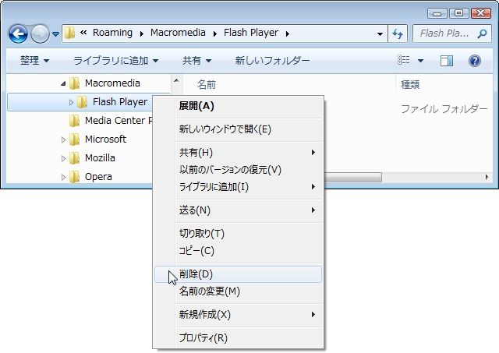Click Macromedia in the address breadcrumb
This screenshot has width=499, height=353.
[178, 33]
